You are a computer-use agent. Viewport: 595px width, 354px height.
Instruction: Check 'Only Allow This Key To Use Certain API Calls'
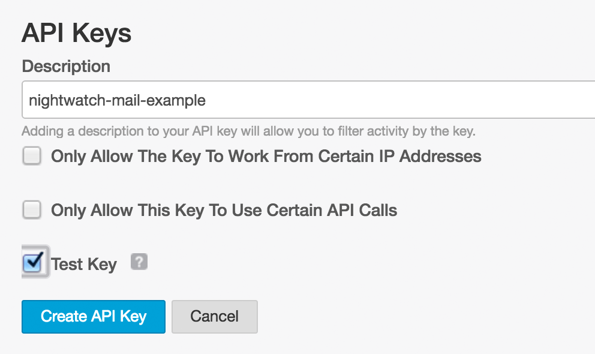click(x=32, y=210)
